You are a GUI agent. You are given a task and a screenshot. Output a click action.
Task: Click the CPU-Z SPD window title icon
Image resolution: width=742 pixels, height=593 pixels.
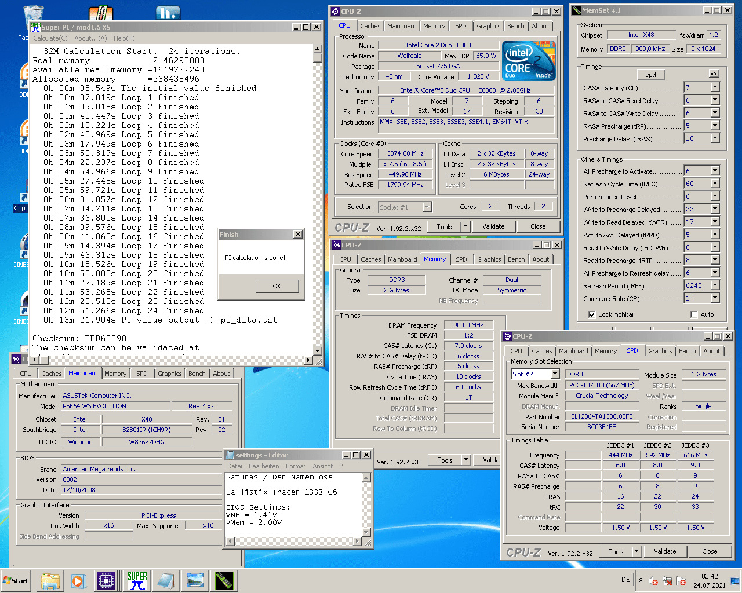point(507,336)
